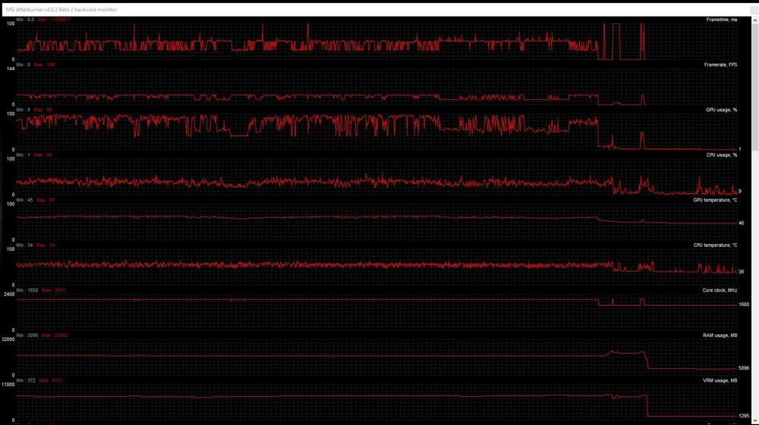The image size is (759, 425).
Task: Click 'Min : 1650' above Core clock graph
Action: click(x=27, y=290)
